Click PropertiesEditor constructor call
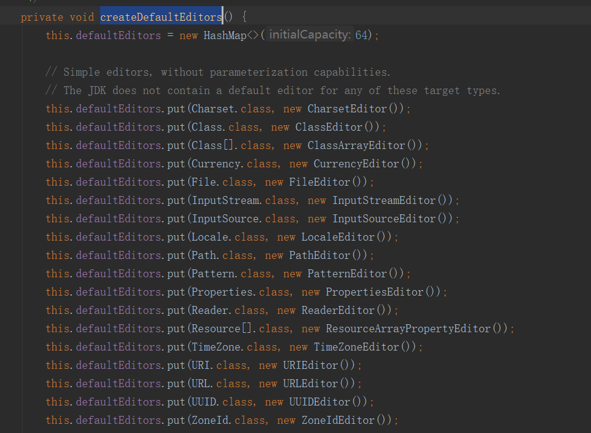The image size is (591, 433). pyautogui.click(x=383, y=291)
